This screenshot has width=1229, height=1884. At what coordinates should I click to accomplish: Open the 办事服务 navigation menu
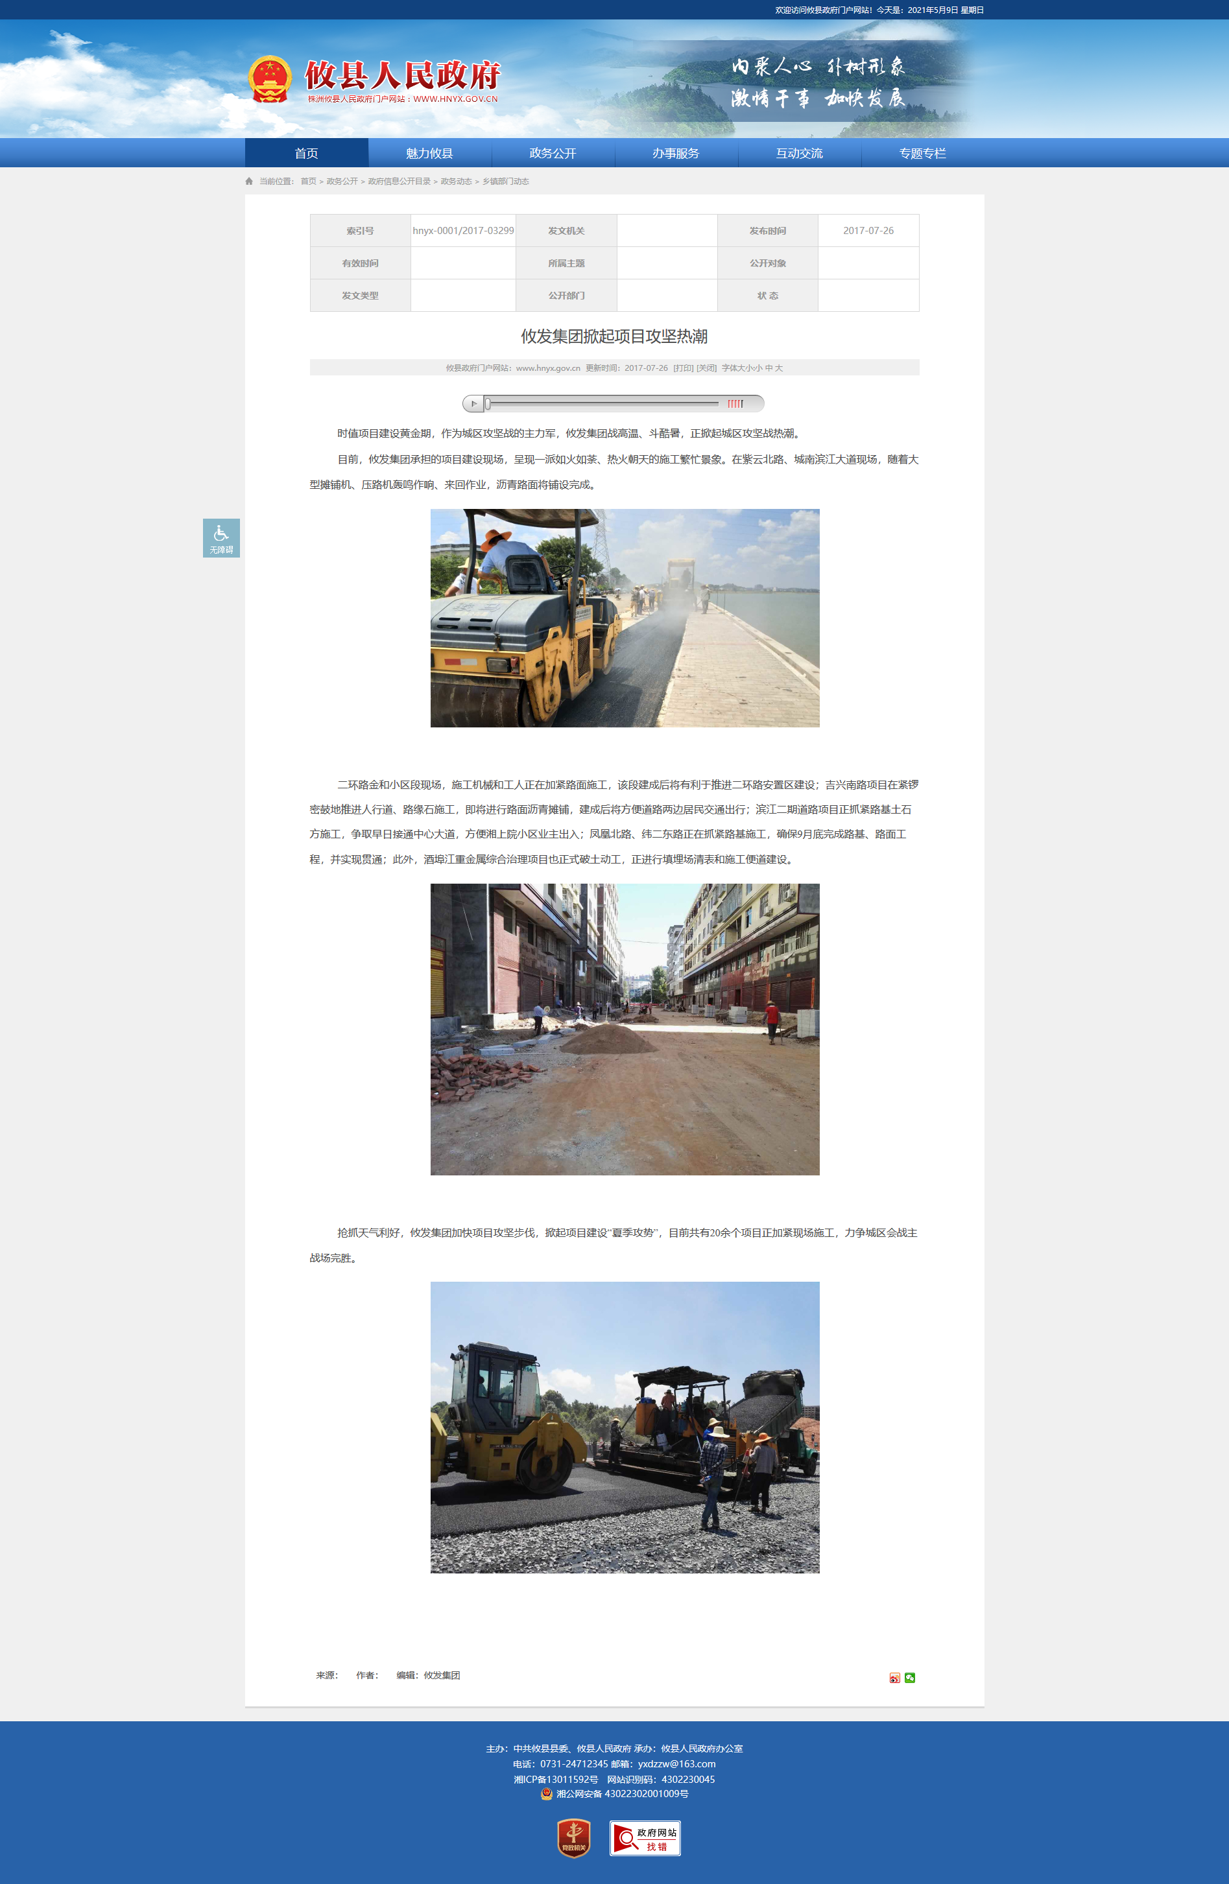click(x=676, y=153)
